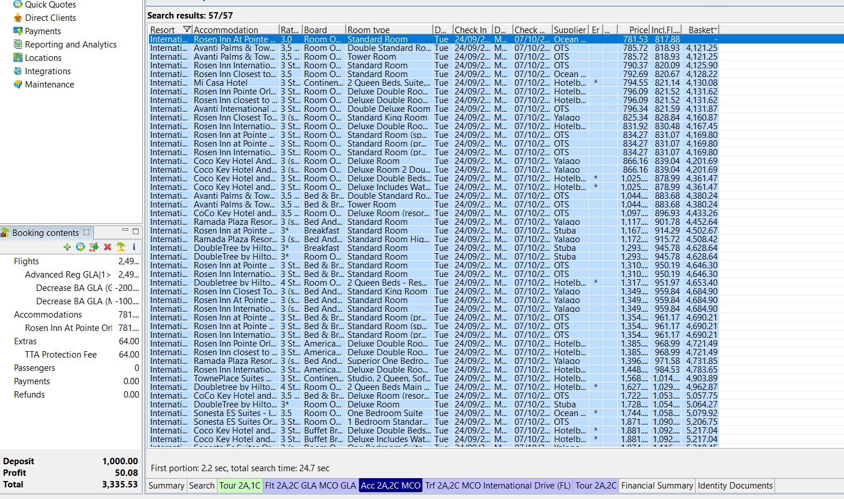Screen dimensions: 844x499
Task: Click the sort arrow on Basket column header
Action: 716,29
